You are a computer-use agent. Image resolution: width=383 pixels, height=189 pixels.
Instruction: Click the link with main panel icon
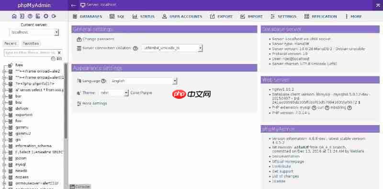click(x=59, y=59)
